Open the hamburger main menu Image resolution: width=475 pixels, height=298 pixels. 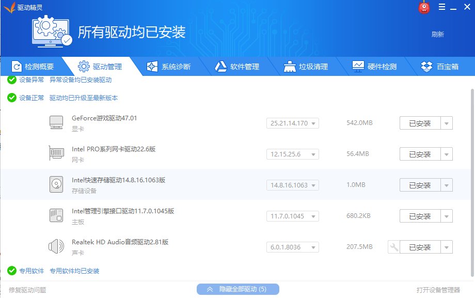click(441, 7)
